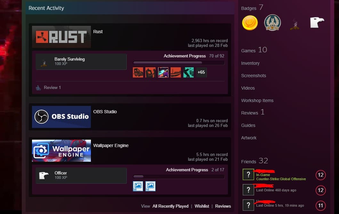Open the Wishlist link
The height and width of the screenshot is (214, 339).
[x=202, y=206]
